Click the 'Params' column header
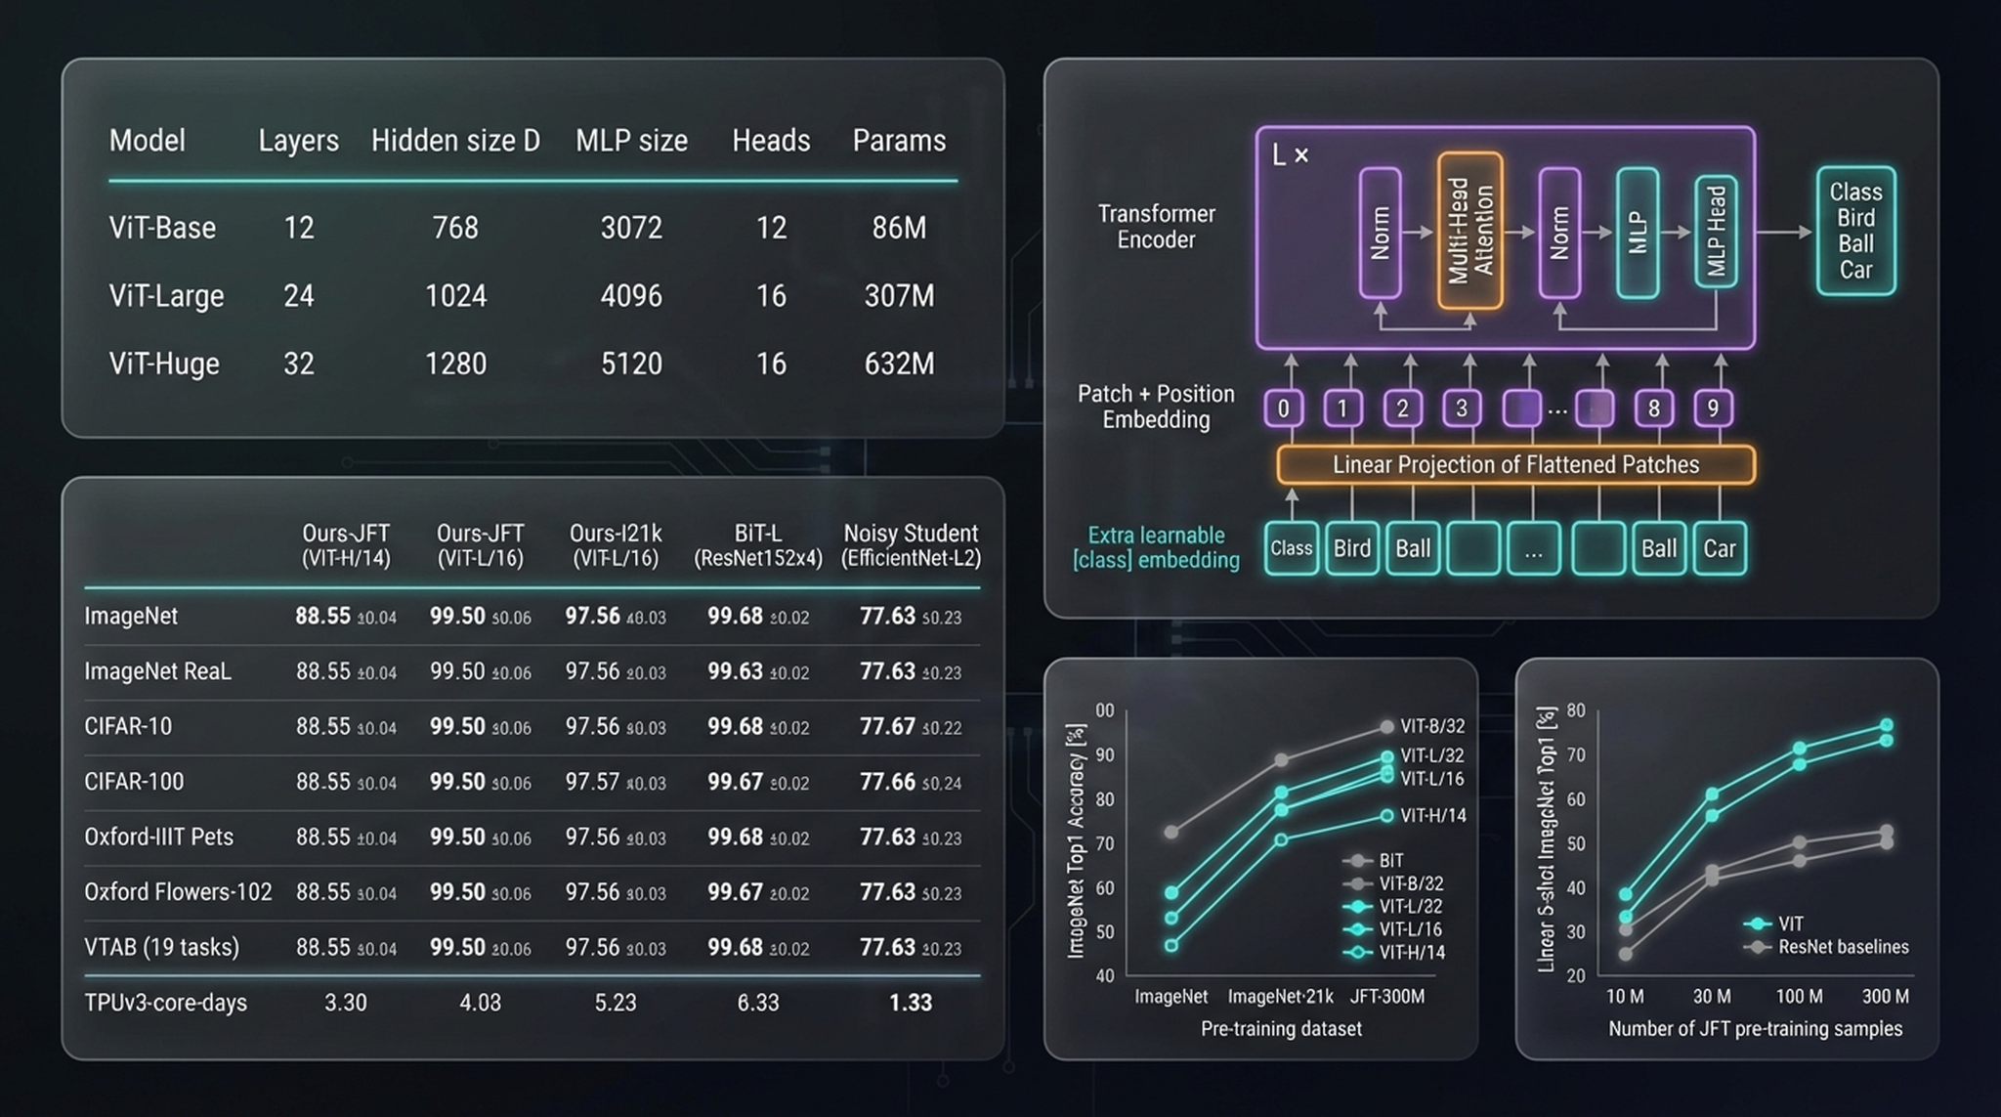 coord(899,141)
